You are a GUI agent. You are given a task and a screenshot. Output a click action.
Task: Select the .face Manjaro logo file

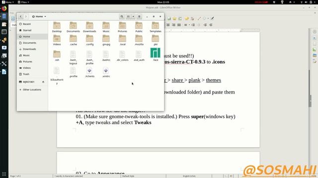pyautogui.click(x=156, y=54)
